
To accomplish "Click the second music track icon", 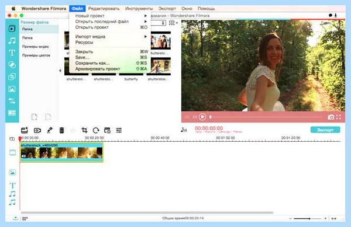I will pyautogui.click(x=12, y=202).
